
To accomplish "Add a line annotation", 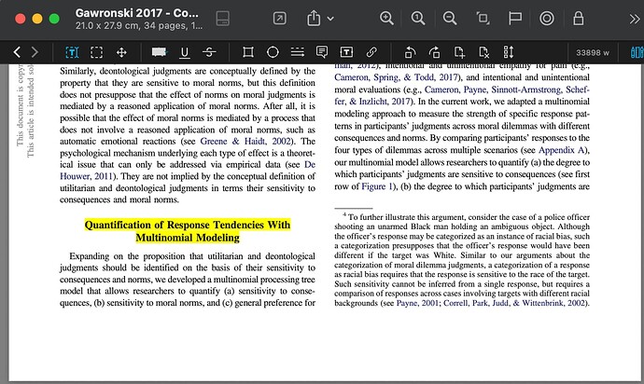I will [x=298, y=52].
